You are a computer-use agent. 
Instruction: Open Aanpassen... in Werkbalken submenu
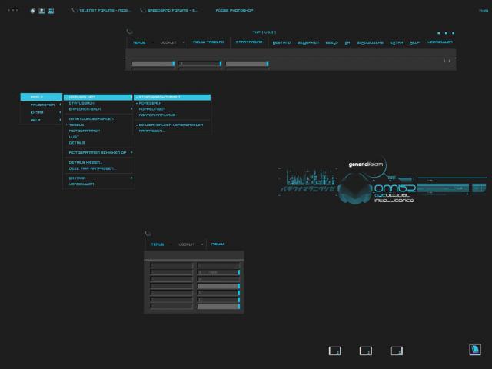172,131
